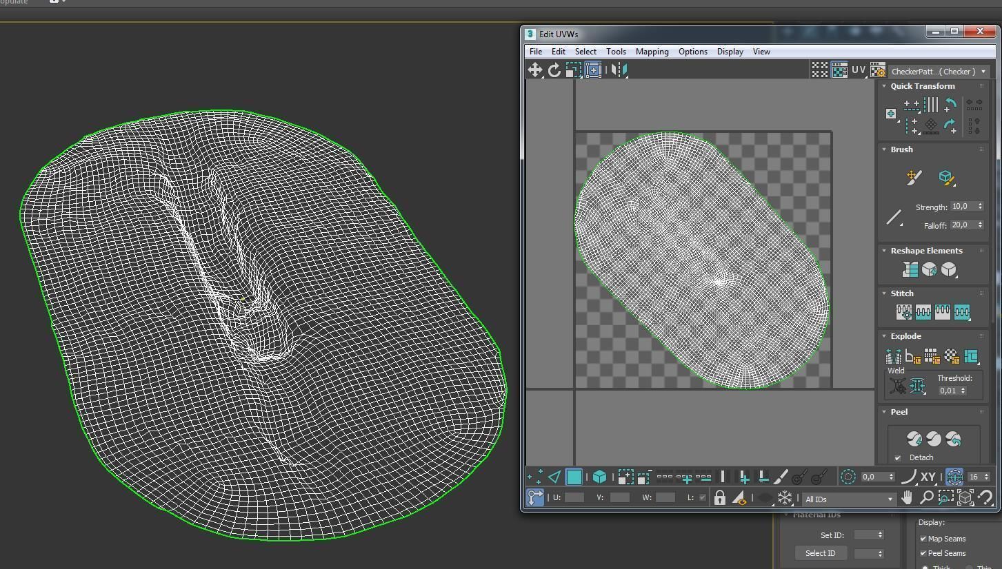This screenshot has height=569, width=1002.
Task: Click the Lock selection padlock icon
Action: [x=719, y=497]
